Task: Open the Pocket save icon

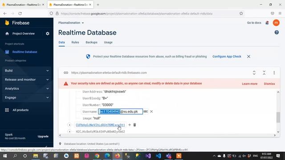Action: pyautogui.click(x=272, y=13)
